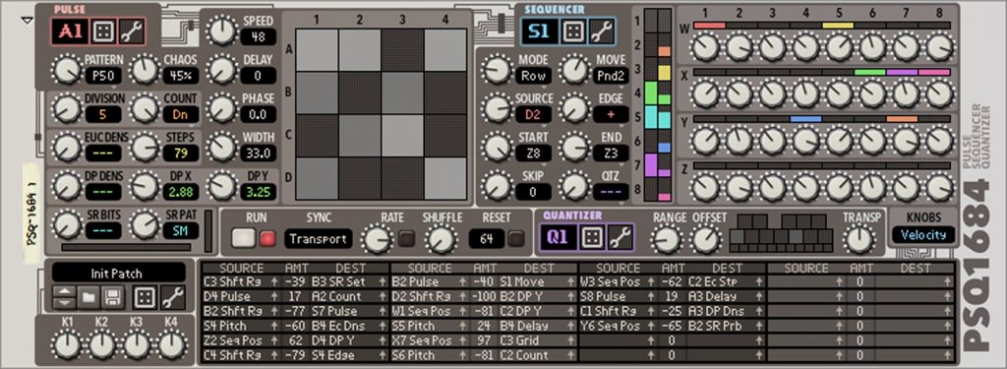
Task: Open the patch wrench tool icon
Action: (173, 297)
